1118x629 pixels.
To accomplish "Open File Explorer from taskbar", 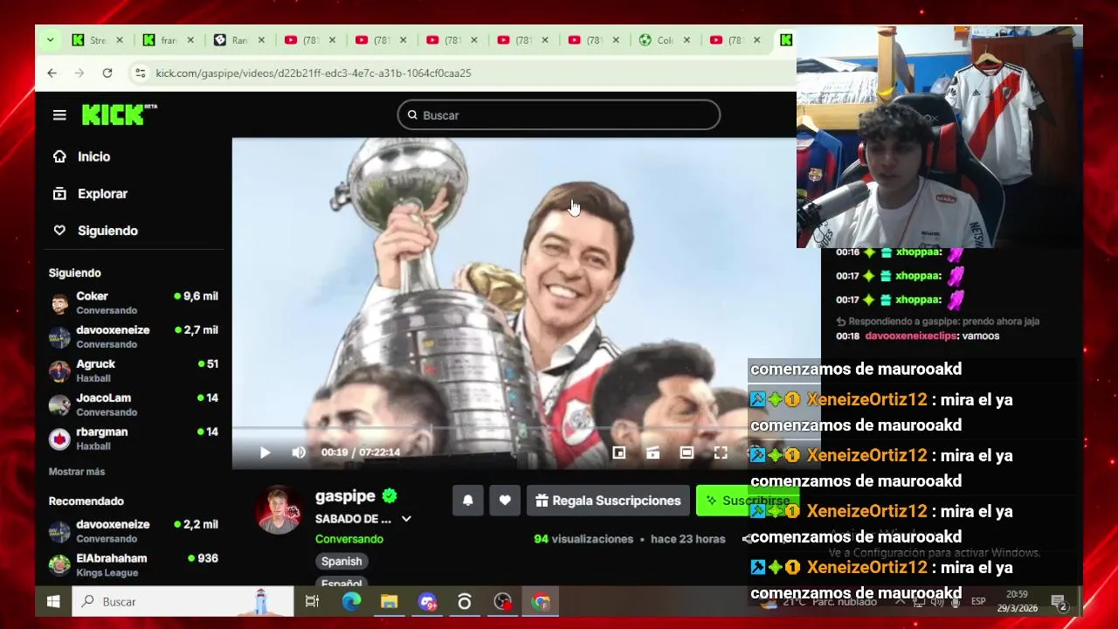I will (389, 601).
